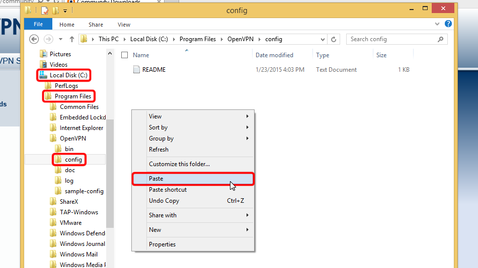Click the search magnifier icon
This screenshot has width=478, height=268.
click(440, 39)
